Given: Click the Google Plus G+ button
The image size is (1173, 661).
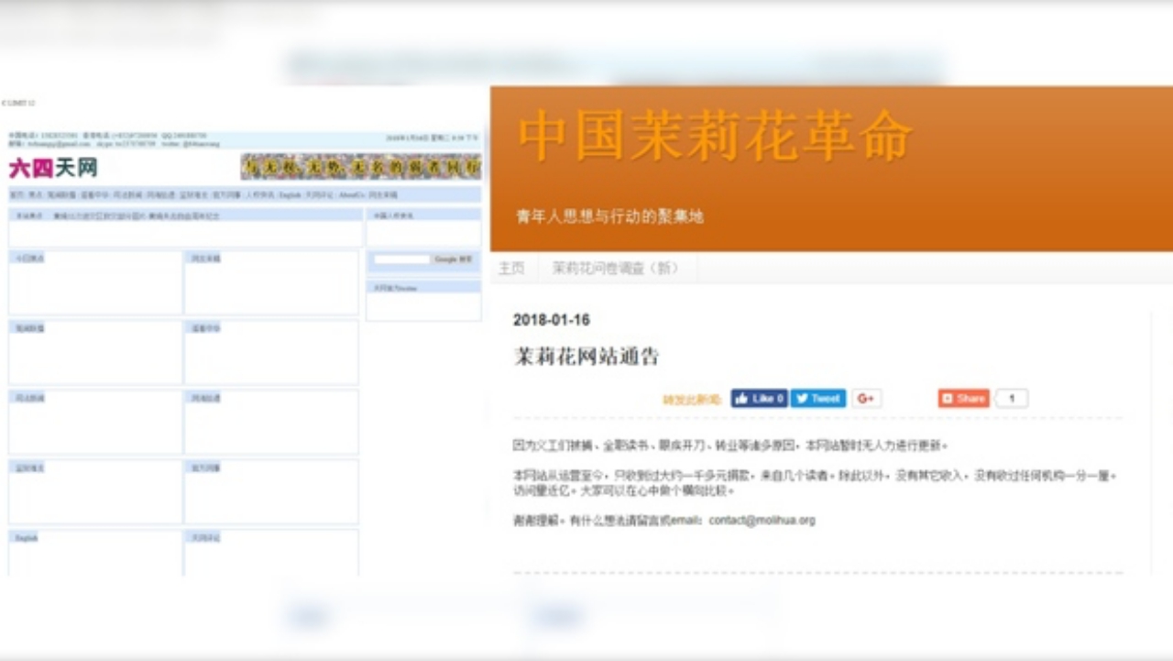Looking at the screenshot, I should [x=866, y=399].
